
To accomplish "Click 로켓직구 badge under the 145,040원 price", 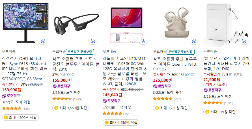I will coord(111,101).
